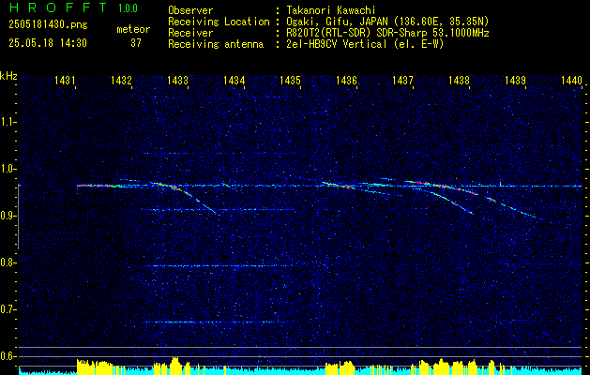This screenshot has width=590, height=375.
Task: Click the meteor label
Action: point(133,29)
